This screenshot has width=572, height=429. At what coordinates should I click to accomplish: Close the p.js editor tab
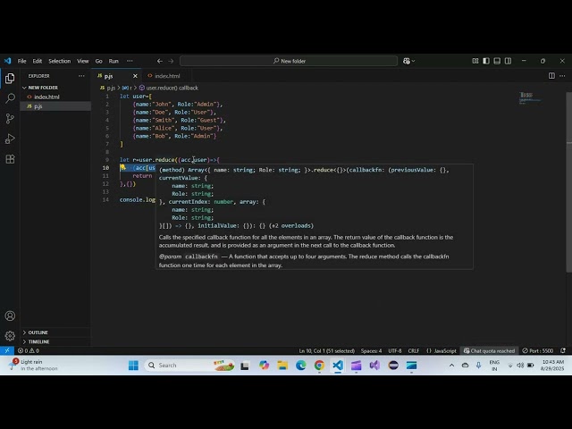pos(135,76)
